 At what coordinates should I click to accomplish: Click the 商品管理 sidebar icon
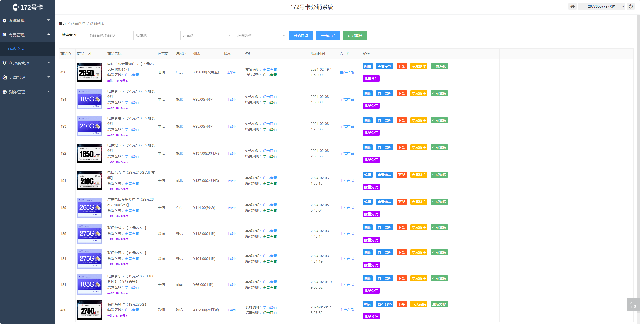click(x=4, y=35)
